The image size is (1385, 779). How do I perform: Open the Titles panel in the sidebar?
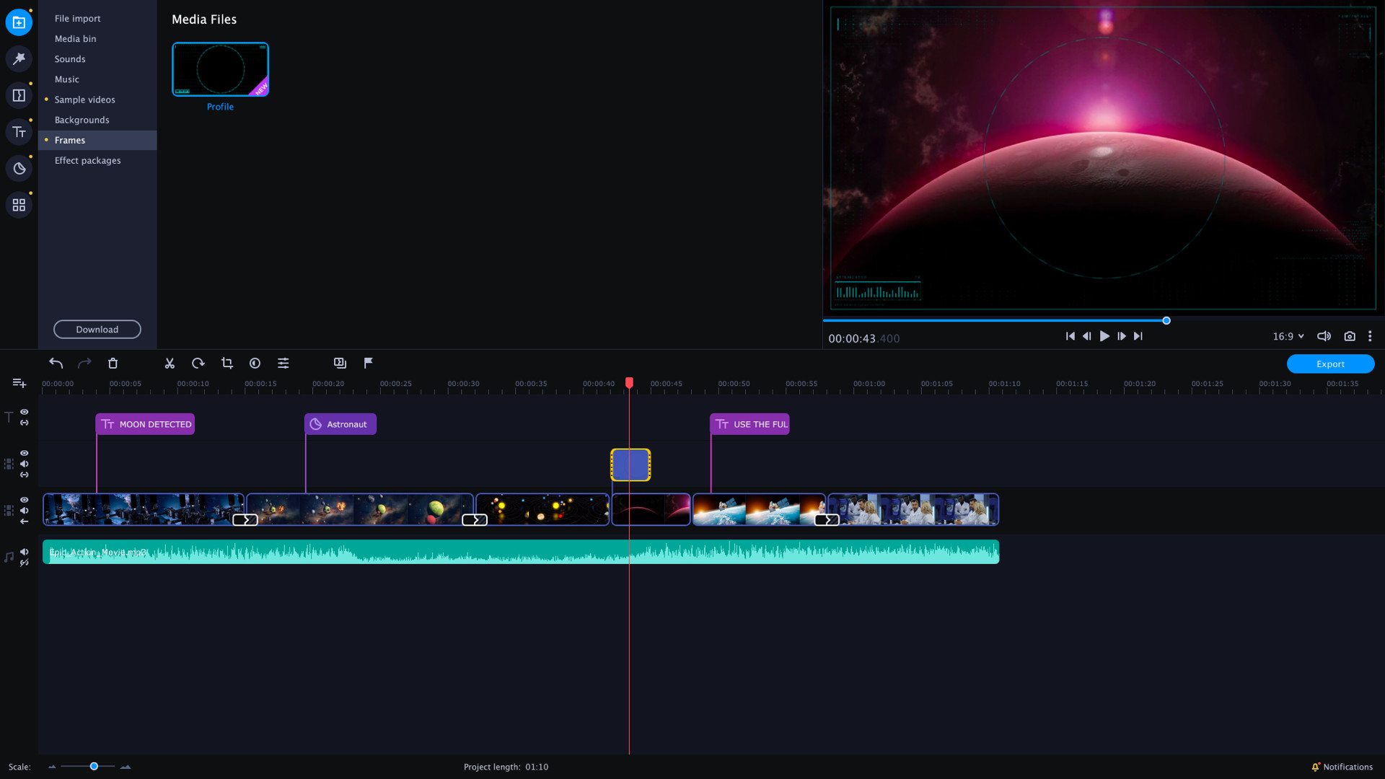[x=19, y=132]
